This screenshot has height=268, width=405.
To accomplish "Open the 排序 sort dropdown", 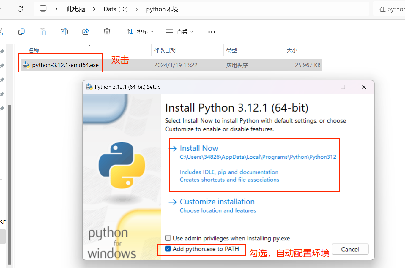I will pyautogui.click(x=140, y=32).
